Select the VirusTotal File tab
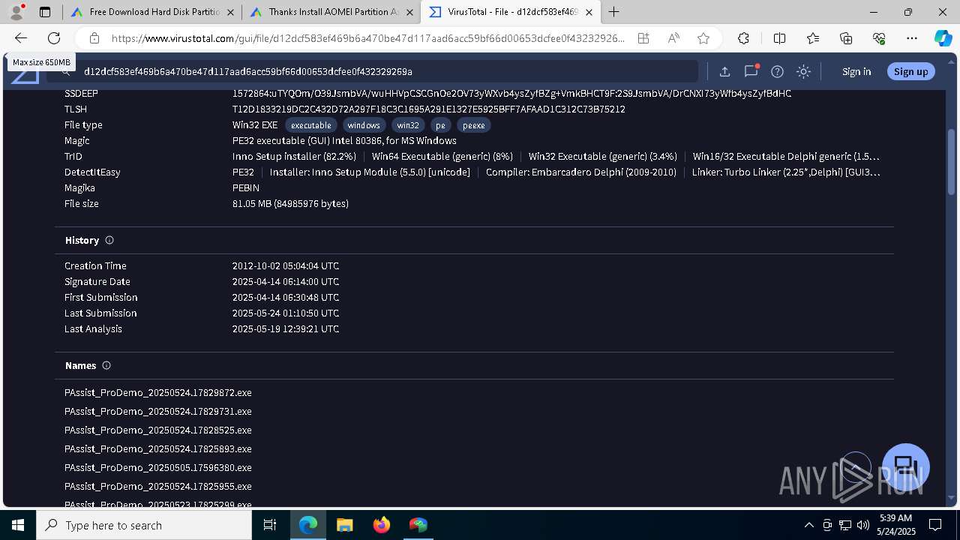This screenshot has width=960, height=540. click(510, 12)
